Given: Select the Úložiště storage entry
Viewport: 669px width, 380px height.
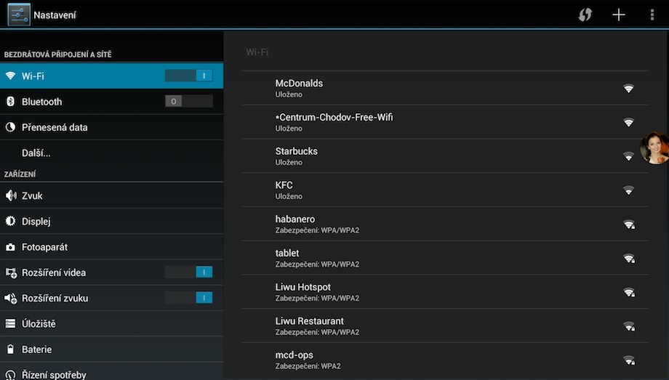Looking at the screenshot, I should click(112, 324).
